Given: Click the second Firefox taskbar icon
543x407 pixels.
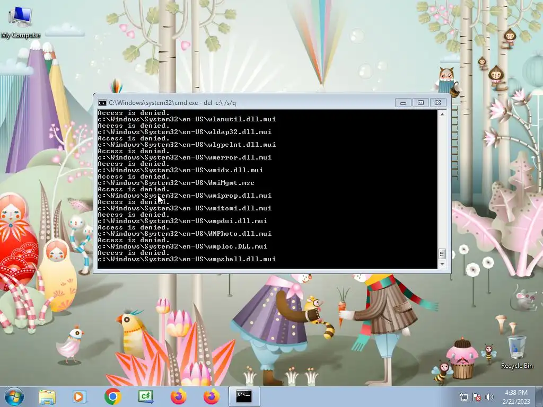Looking at the screenshot, I should (211, 396).
